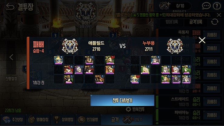Refresh the battle record list
The image size is (224, 126).
(215, 22)
